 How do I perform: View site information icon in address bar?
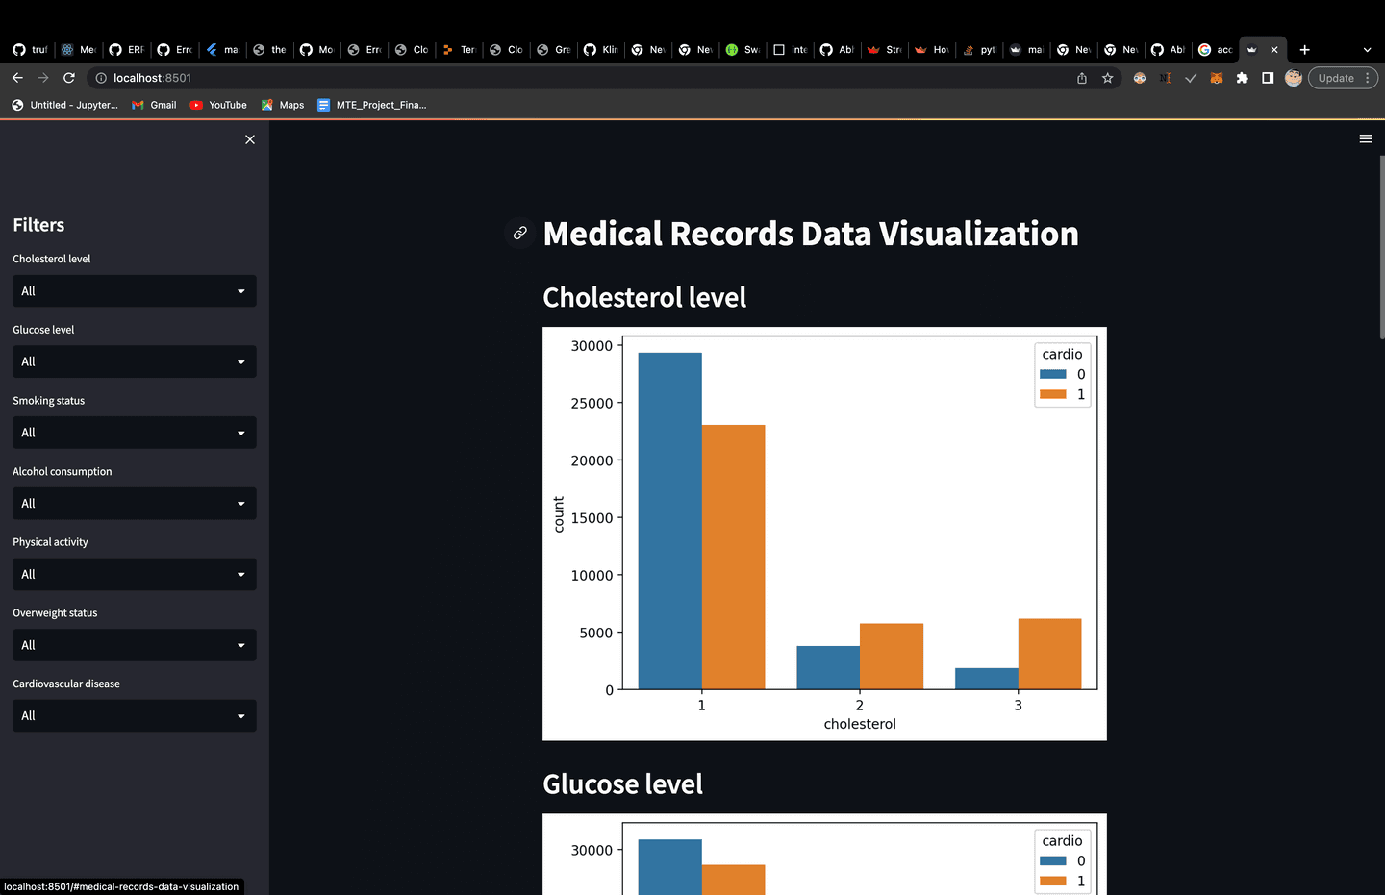[x=101, y=78]
